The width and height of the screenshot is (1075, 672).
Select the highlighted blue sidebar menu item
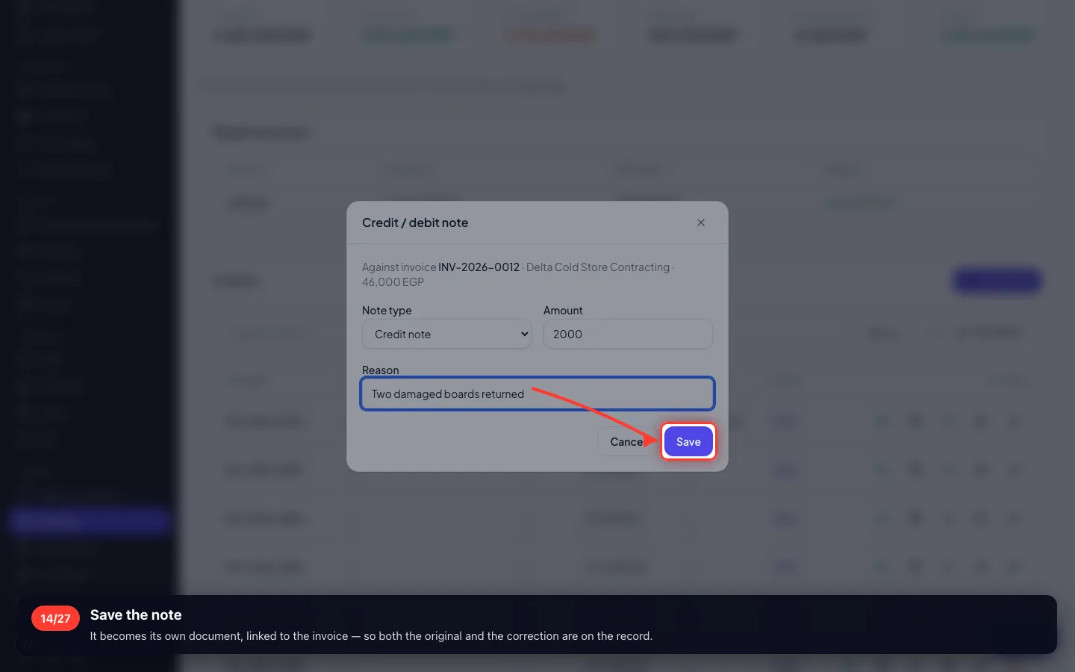[90, 521]
